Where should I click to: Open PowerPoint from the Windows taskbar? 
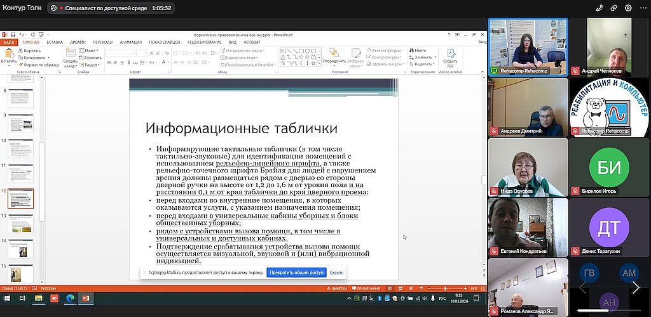pyautogui.click(x=85, y=297)
